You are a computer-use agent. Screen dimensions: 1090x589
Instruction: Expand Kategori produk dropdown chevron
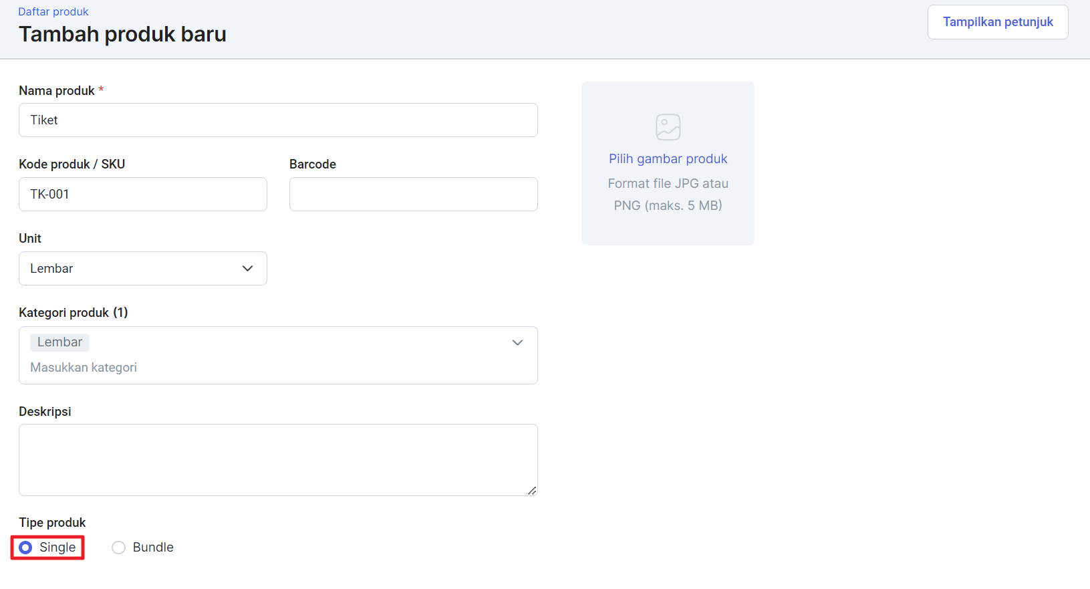pyautogui.click(x=517, y=342)
